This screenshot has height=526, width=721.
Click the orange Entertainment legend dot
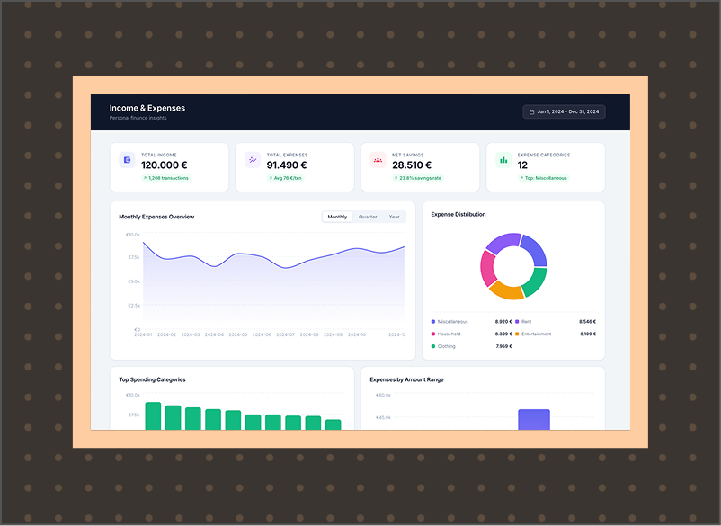pyautogui.click(x=517, y=334)
